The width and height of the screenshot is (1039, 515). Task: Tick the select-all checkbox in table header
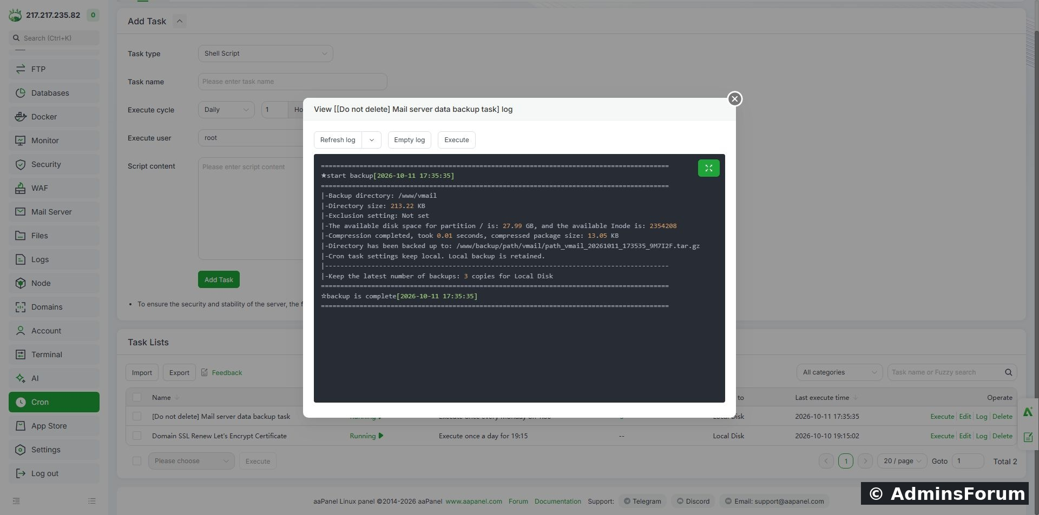[x=137, y=397]
